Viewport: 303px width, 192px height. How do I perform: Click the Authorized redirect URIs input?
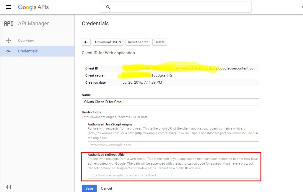(173, 175)
